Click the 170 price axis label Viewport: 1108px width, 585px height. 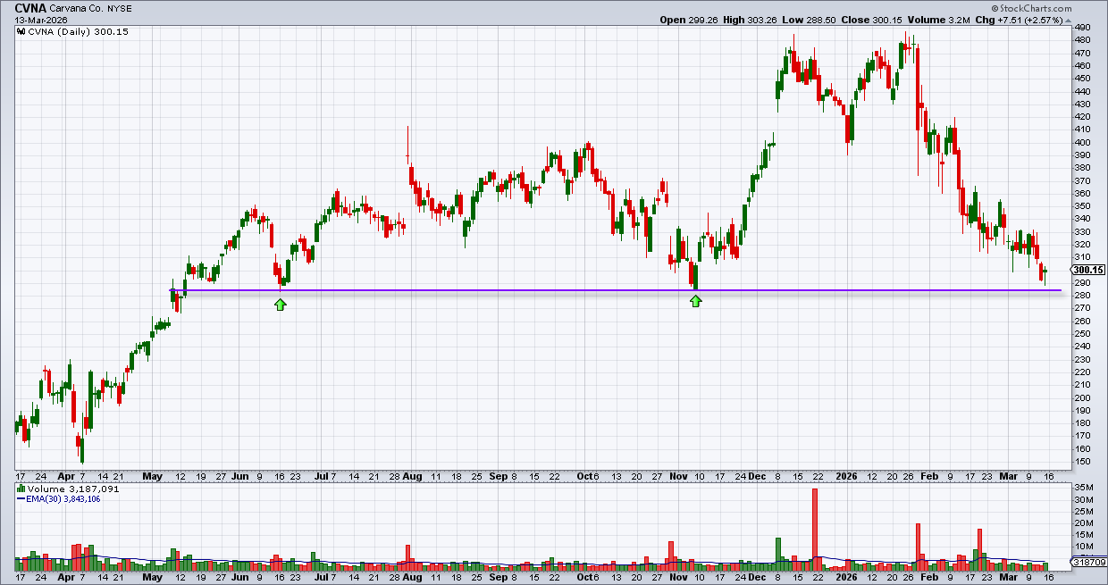coord(1083,436)
